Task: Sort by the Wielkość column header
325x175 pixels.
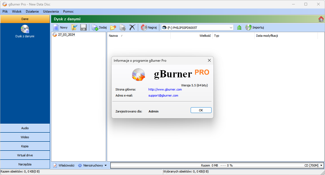Action: tap(191, 36)
